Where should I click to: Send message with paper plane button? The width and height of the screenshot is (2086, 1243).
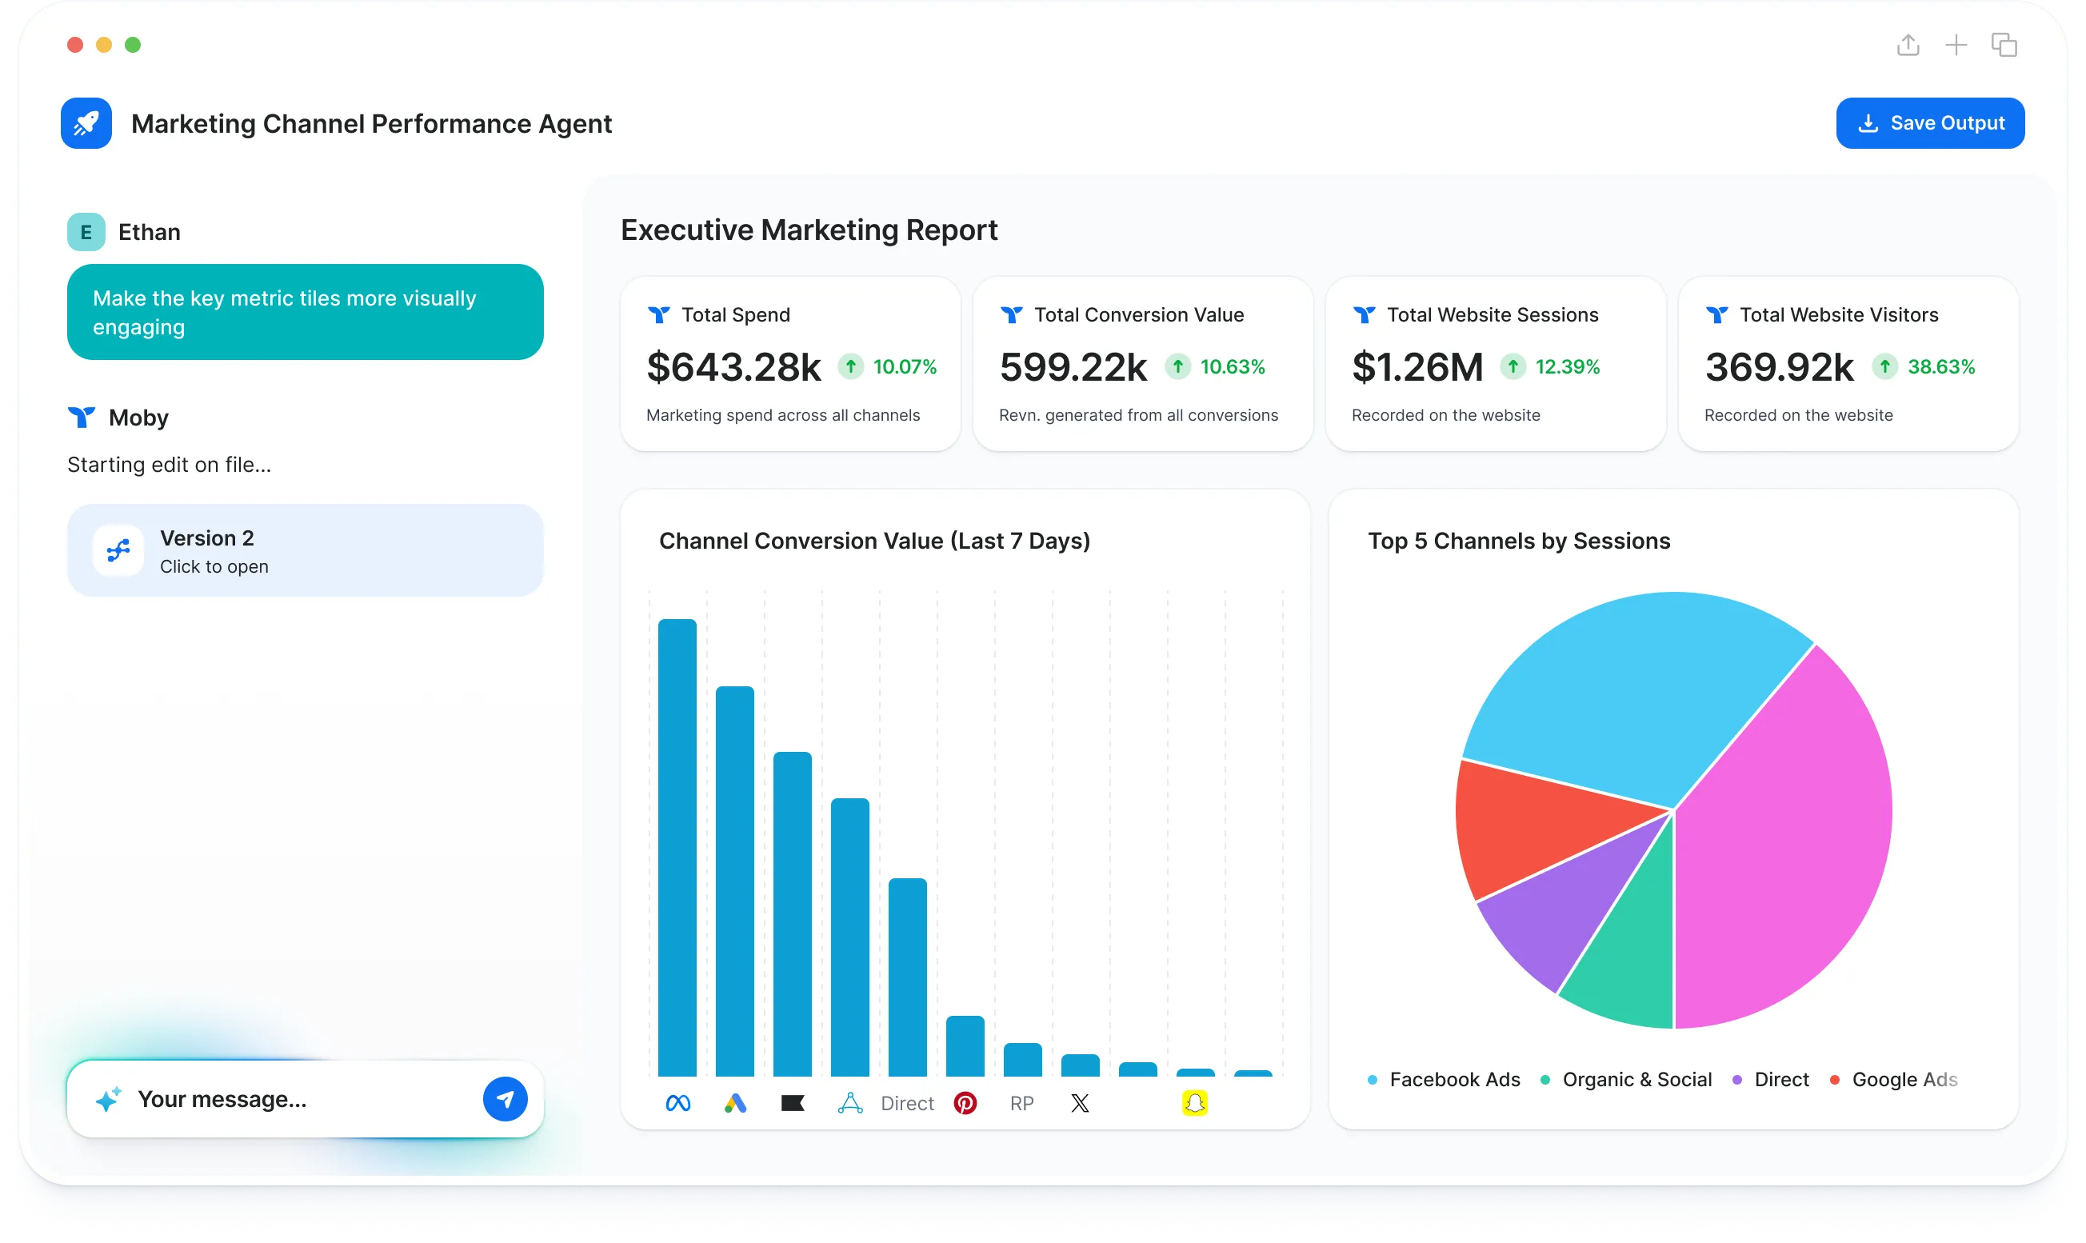coord(505,1099)
